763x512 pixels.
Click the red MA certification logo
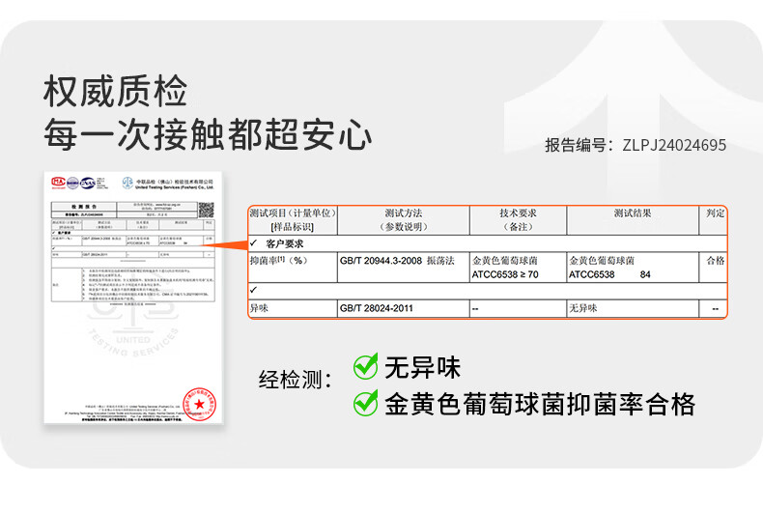point(58,182)
